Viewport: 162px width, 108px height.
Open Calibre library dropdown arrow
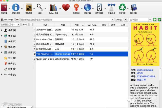(60, 9)
